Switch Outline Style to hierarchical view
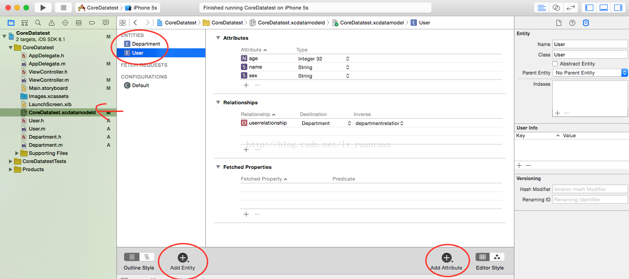 tap(147, 257)
